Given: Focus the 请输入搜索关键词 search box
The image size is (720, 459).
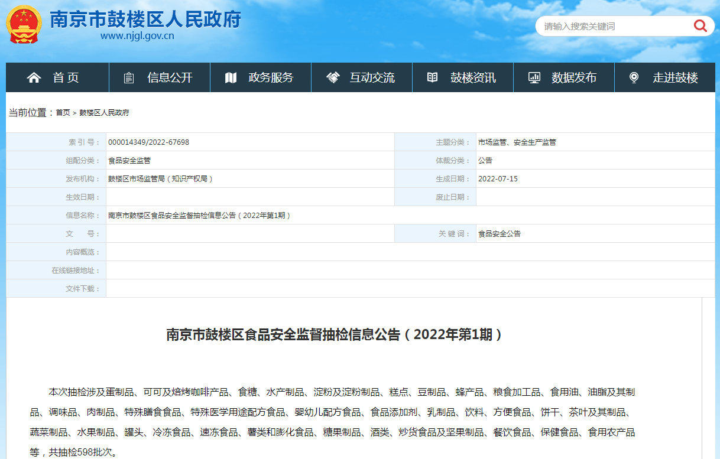Looking at the screenshot, I should [x=615, y=26].
